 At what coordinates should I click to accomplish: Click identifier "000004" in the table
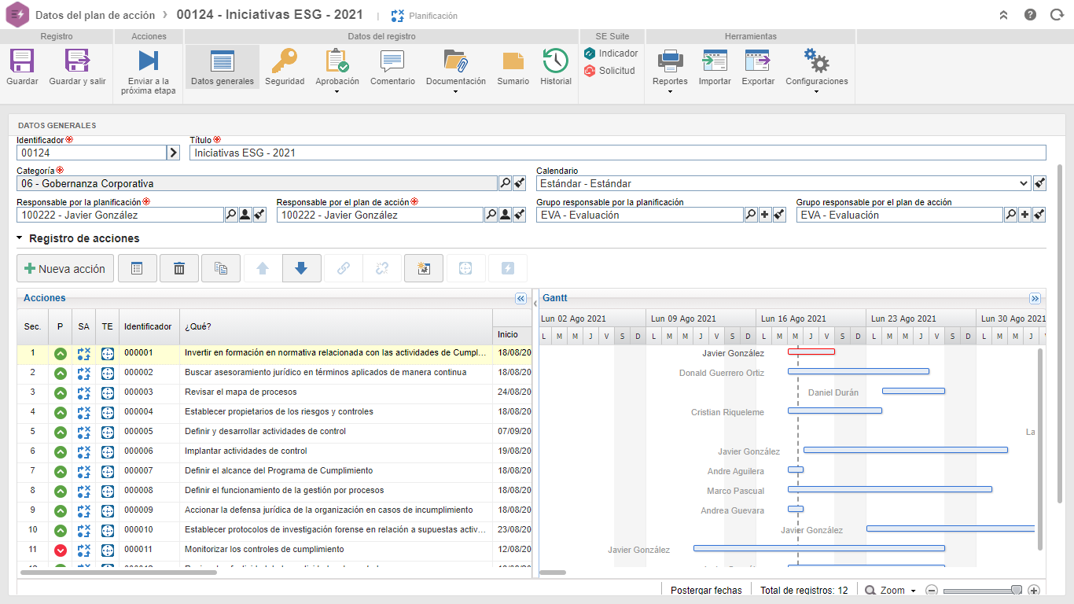tap(138, 412)
